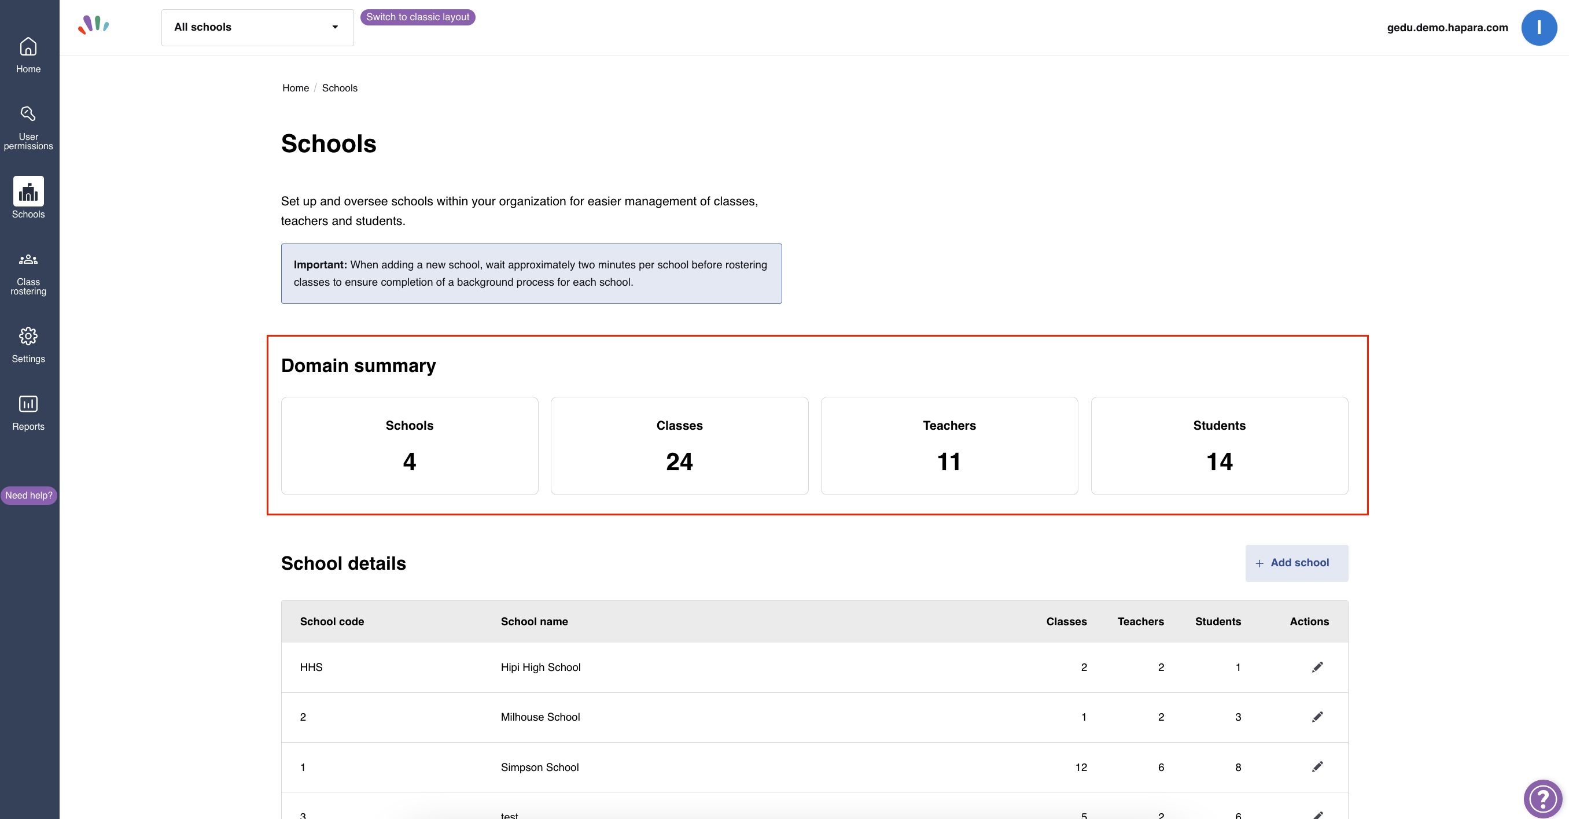Click the Switch to classic layout button

417,17
